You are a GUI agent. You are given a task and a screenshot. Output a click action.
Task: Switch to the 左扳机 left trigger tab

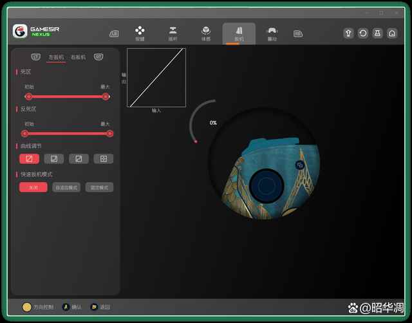pos(56,57)
